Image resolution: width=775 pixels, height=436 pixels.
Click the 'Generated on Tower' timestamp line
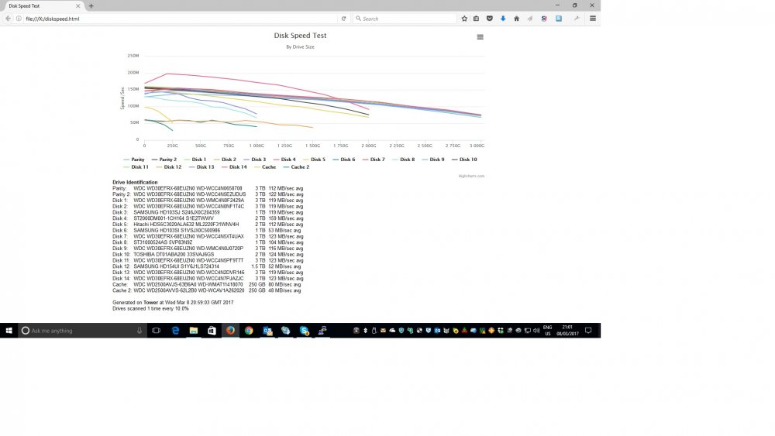173,302
